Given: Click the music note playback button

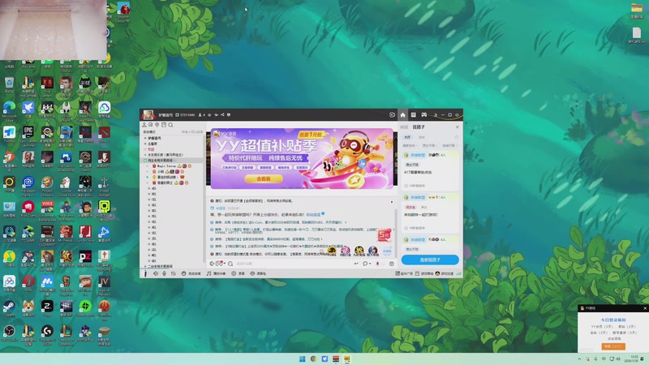Looking at the screenshot, I should click(x=216, y=273).
